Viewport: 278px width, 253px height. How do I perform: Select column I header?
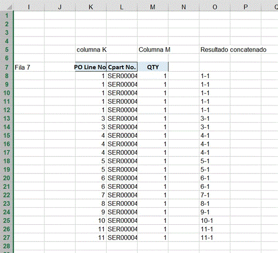click(x=29, y=6)
